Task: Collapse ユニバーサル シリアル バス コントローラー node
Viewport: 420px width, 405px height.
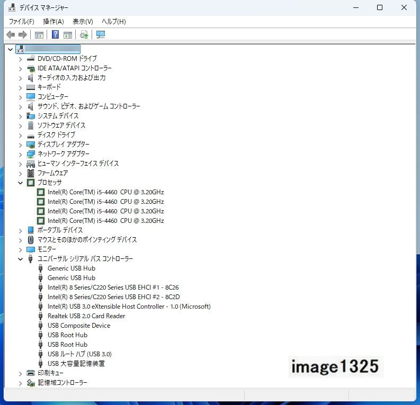Action: coord(20,259)
